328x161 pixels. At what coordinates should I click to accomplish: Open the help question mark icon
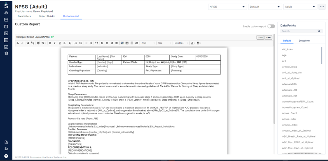pyautogui.click(x=6, y=156)
